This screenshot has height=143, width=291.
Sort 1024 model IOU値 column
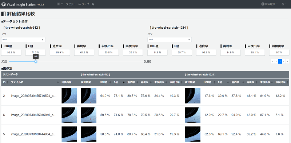pyautogui.click(x=215, y=82)
